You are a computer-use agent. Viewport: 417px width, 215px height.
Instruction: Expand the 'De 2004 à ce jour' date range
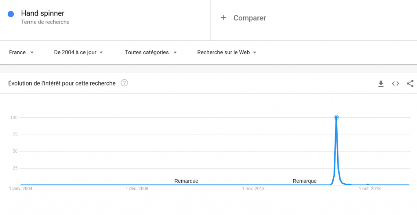tap(78, 52)
